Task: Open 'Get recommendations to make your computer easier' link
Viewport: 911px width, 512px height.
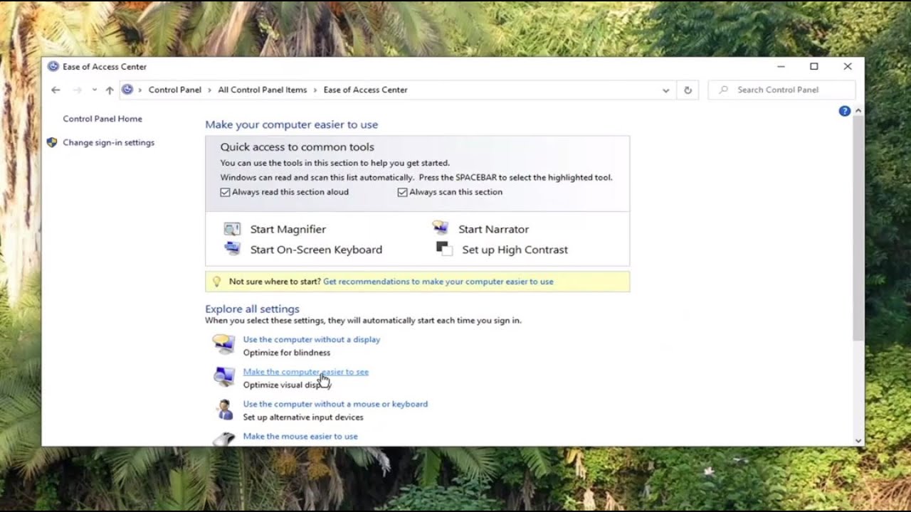Action: 438,282
